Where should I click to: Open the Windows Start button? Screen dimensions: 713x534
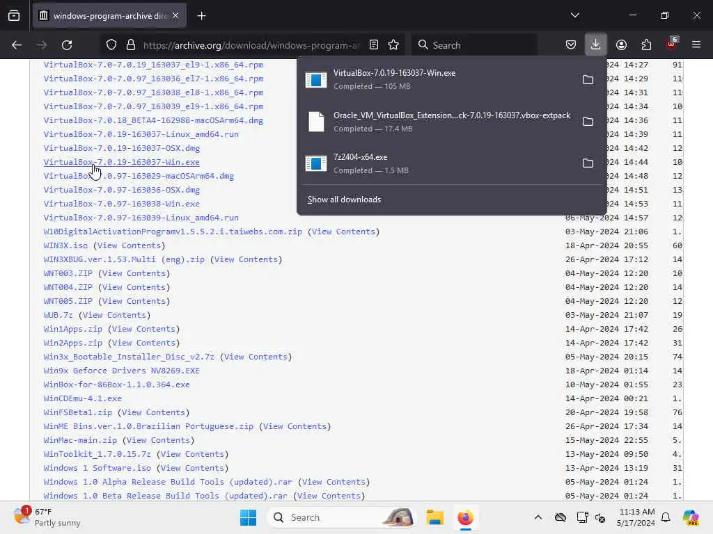(249, 517)
